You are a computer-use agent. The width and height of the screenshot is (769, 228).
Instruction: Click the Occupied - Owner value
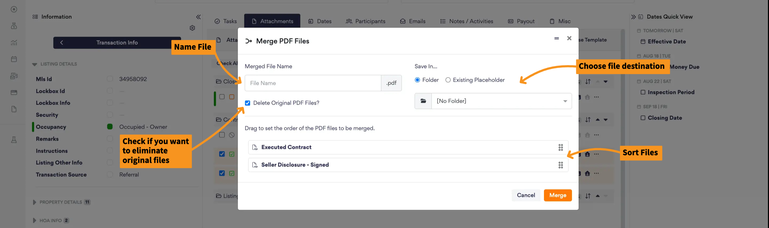coord(143,127)
